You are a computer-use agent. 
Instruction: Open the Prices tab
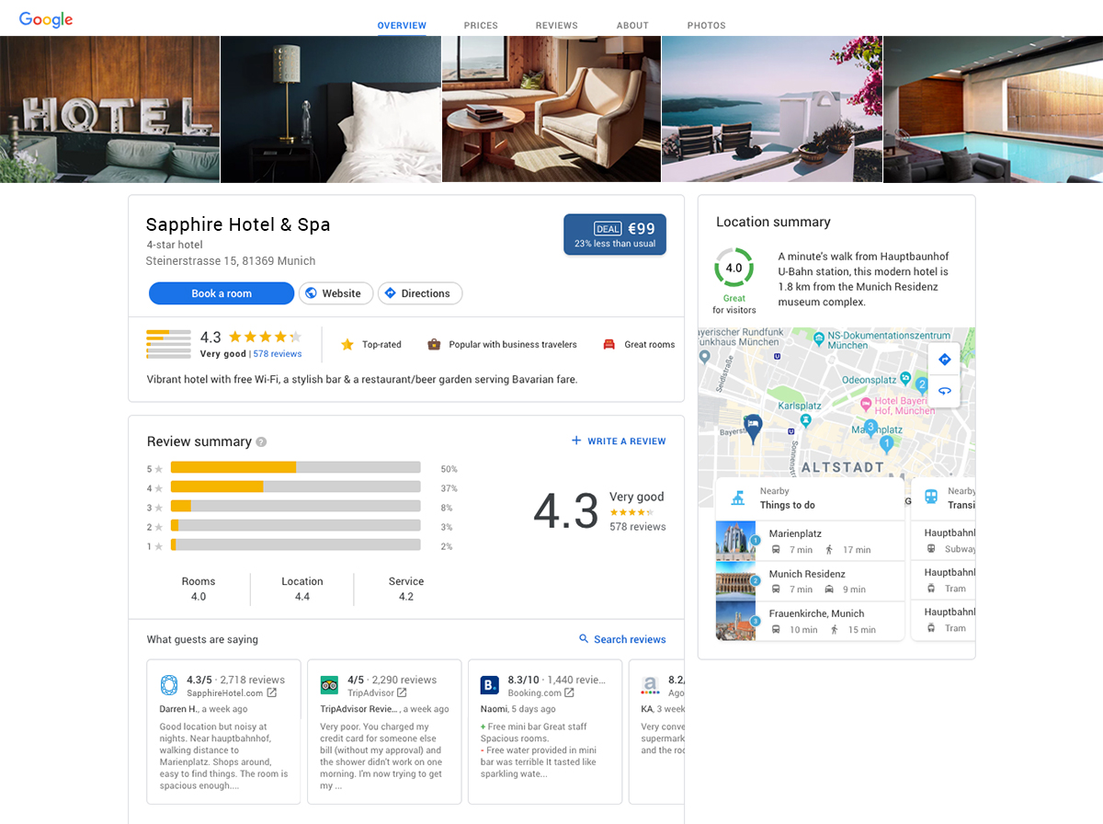[x=481, y=26]
